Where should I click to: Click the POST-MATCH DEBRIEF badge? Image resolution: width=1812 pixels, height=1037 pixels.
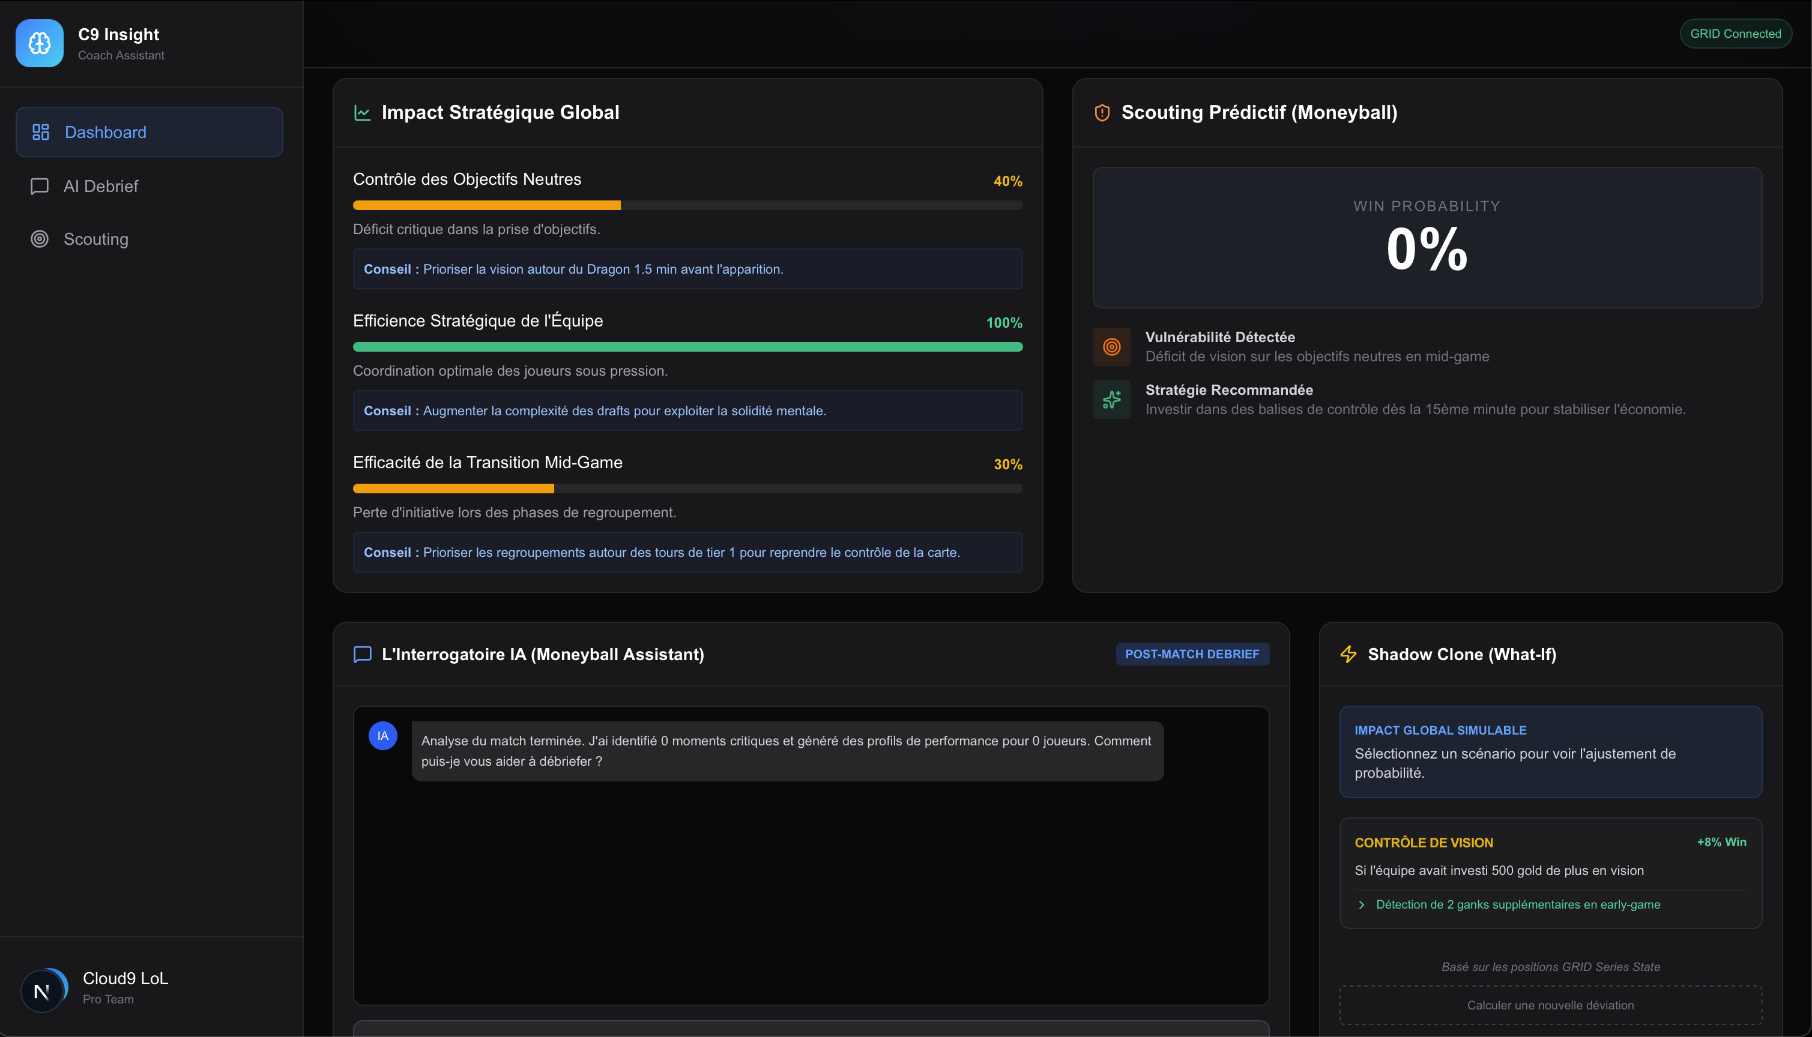click(1191, 654)
